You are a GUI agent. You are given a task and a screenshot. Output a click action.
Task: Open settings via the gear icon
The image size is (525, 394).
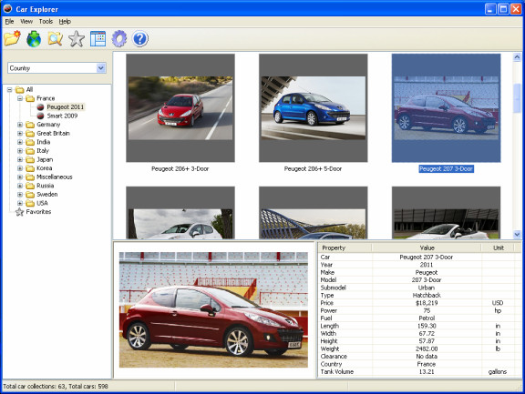(x=119, y=39)
